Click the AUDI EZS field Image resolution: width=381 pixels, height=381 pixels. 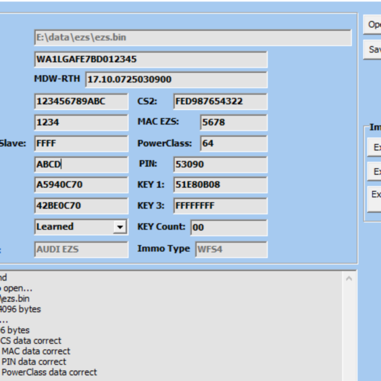pos(81,249)
